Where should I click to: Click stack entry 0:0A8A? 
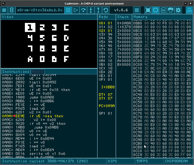pos(124,23)
